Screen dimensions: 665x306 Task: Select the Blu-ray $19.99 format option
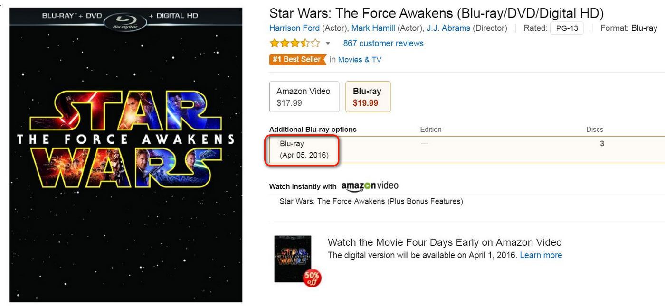pos(367,97)
